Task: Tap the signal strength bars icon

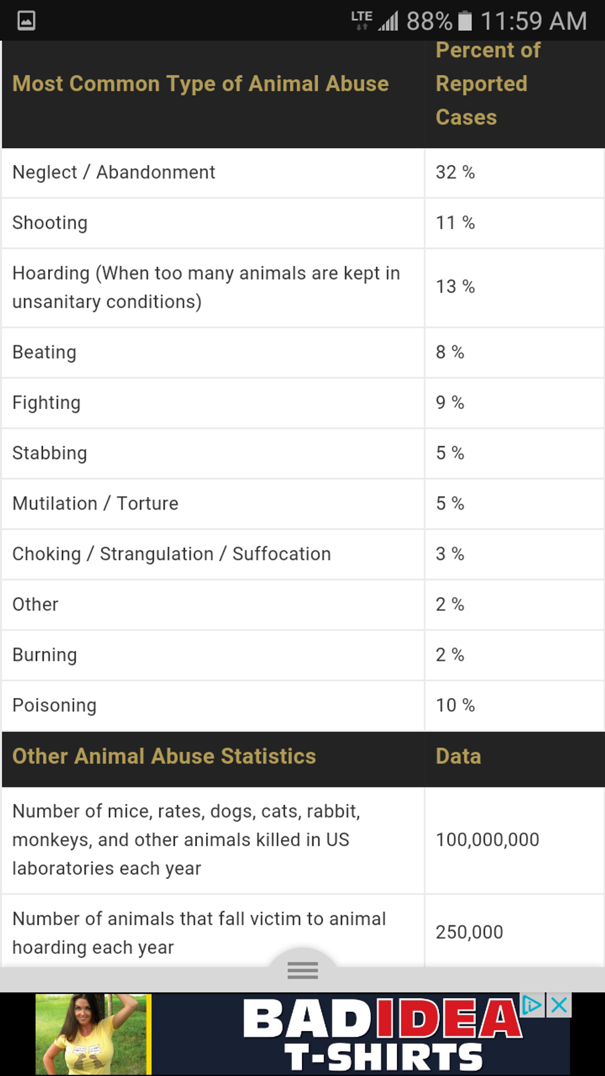Action: tap(389, 21)
